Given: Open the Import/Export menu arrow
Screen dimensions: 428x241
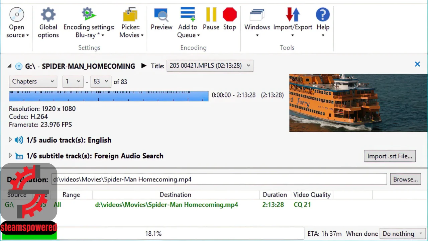Looking at the screenshot, I should click(x=293, y=35).
